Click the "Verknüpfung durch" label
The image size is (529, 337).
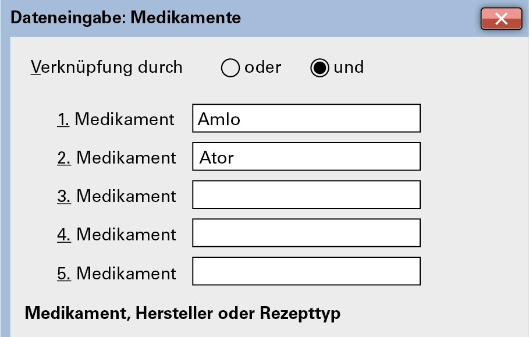(106, 68)
